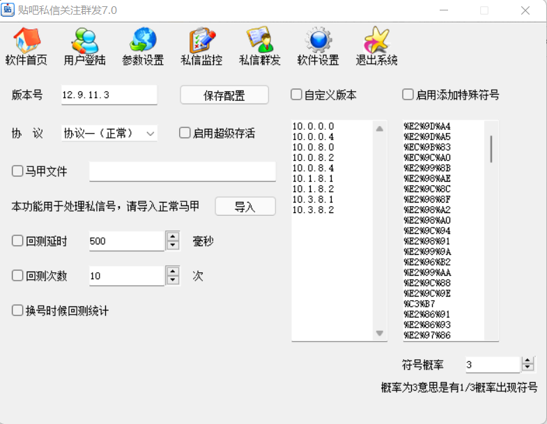Select symbol %E2%98%8F in list
547x424 pixels.
coord(427,199)
